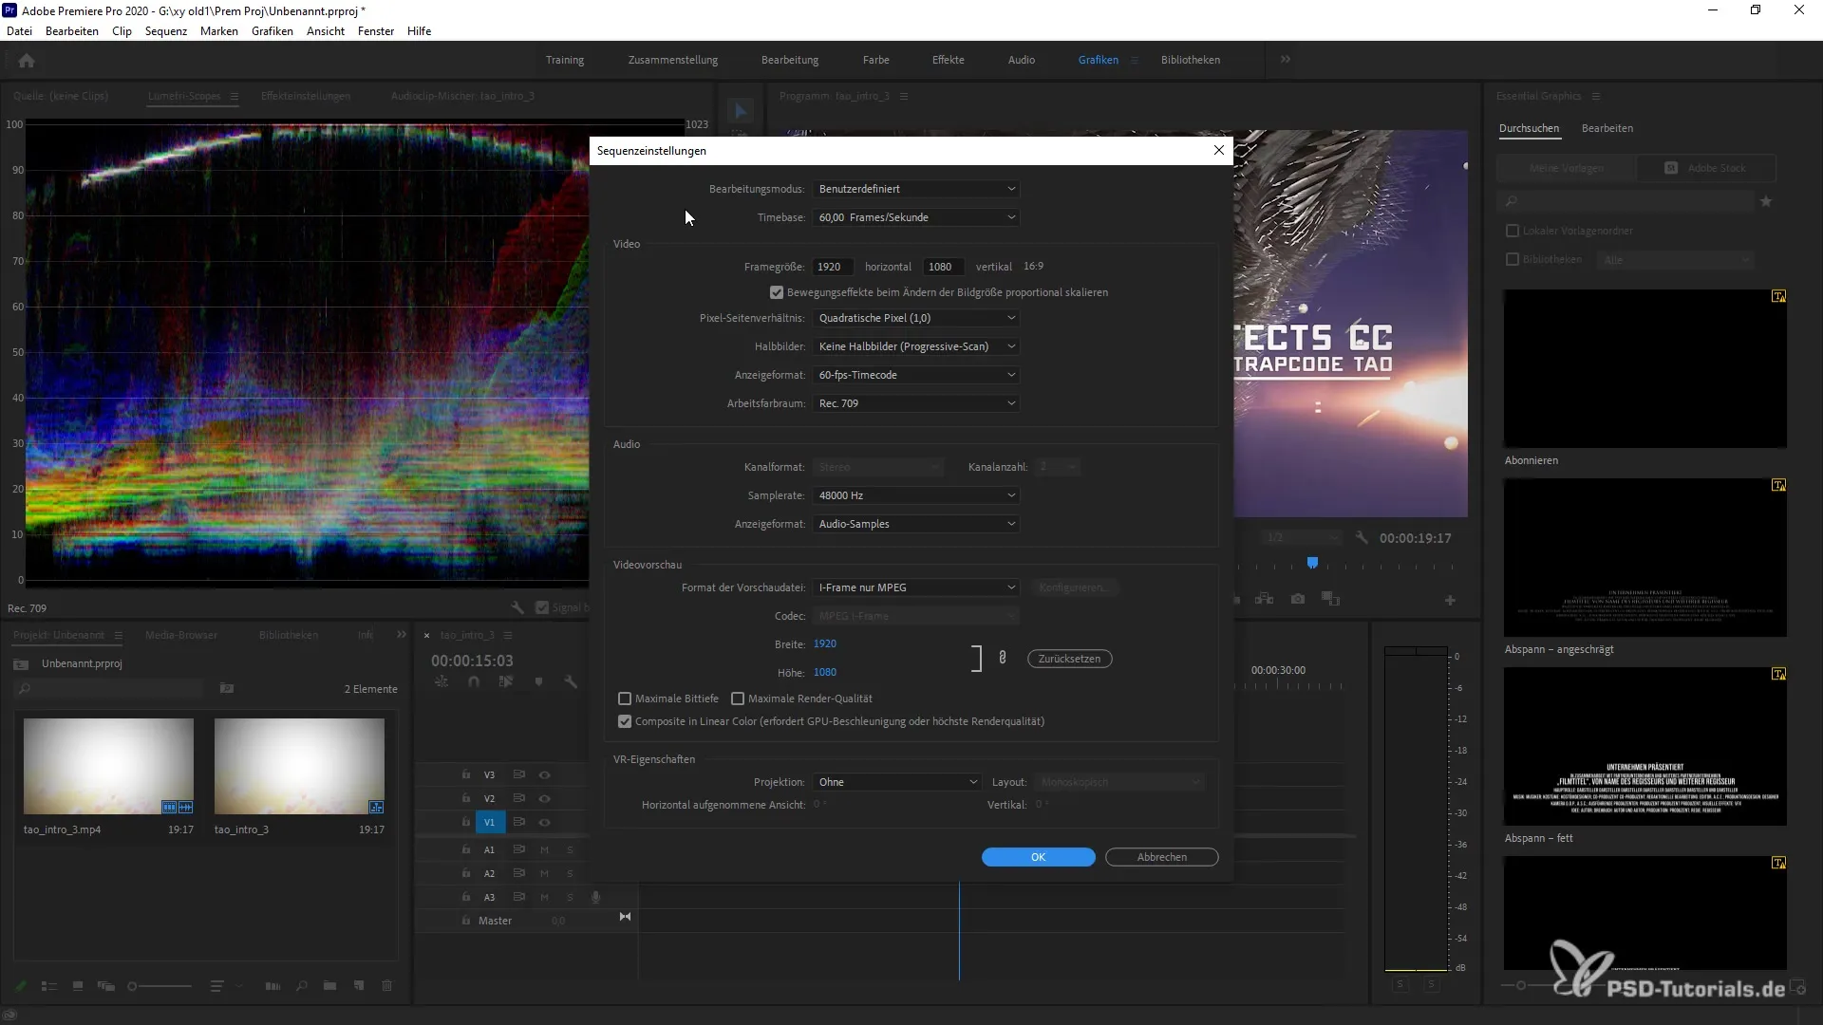Click the blue Breite value 1920
Screen dimensions: 1823x1025
coord(824,643)
